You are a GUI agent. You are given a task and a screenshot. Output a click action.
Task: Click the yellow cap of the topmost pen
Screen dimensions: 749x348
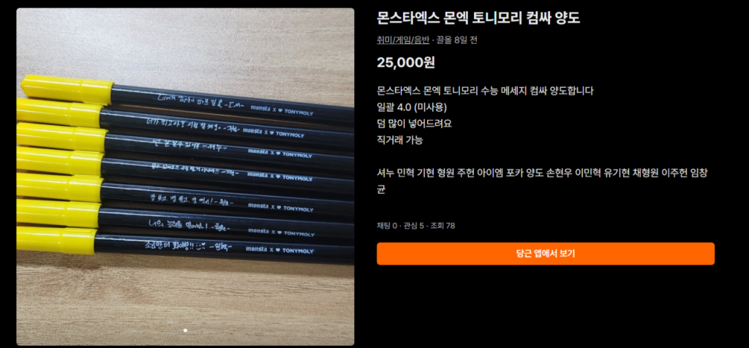pyautogui.click(x=67, y=89)
